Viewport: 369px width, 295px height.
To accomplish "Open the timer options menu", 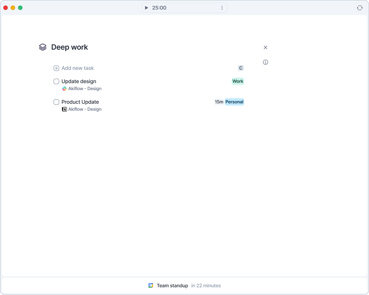I will click(222, 8).
